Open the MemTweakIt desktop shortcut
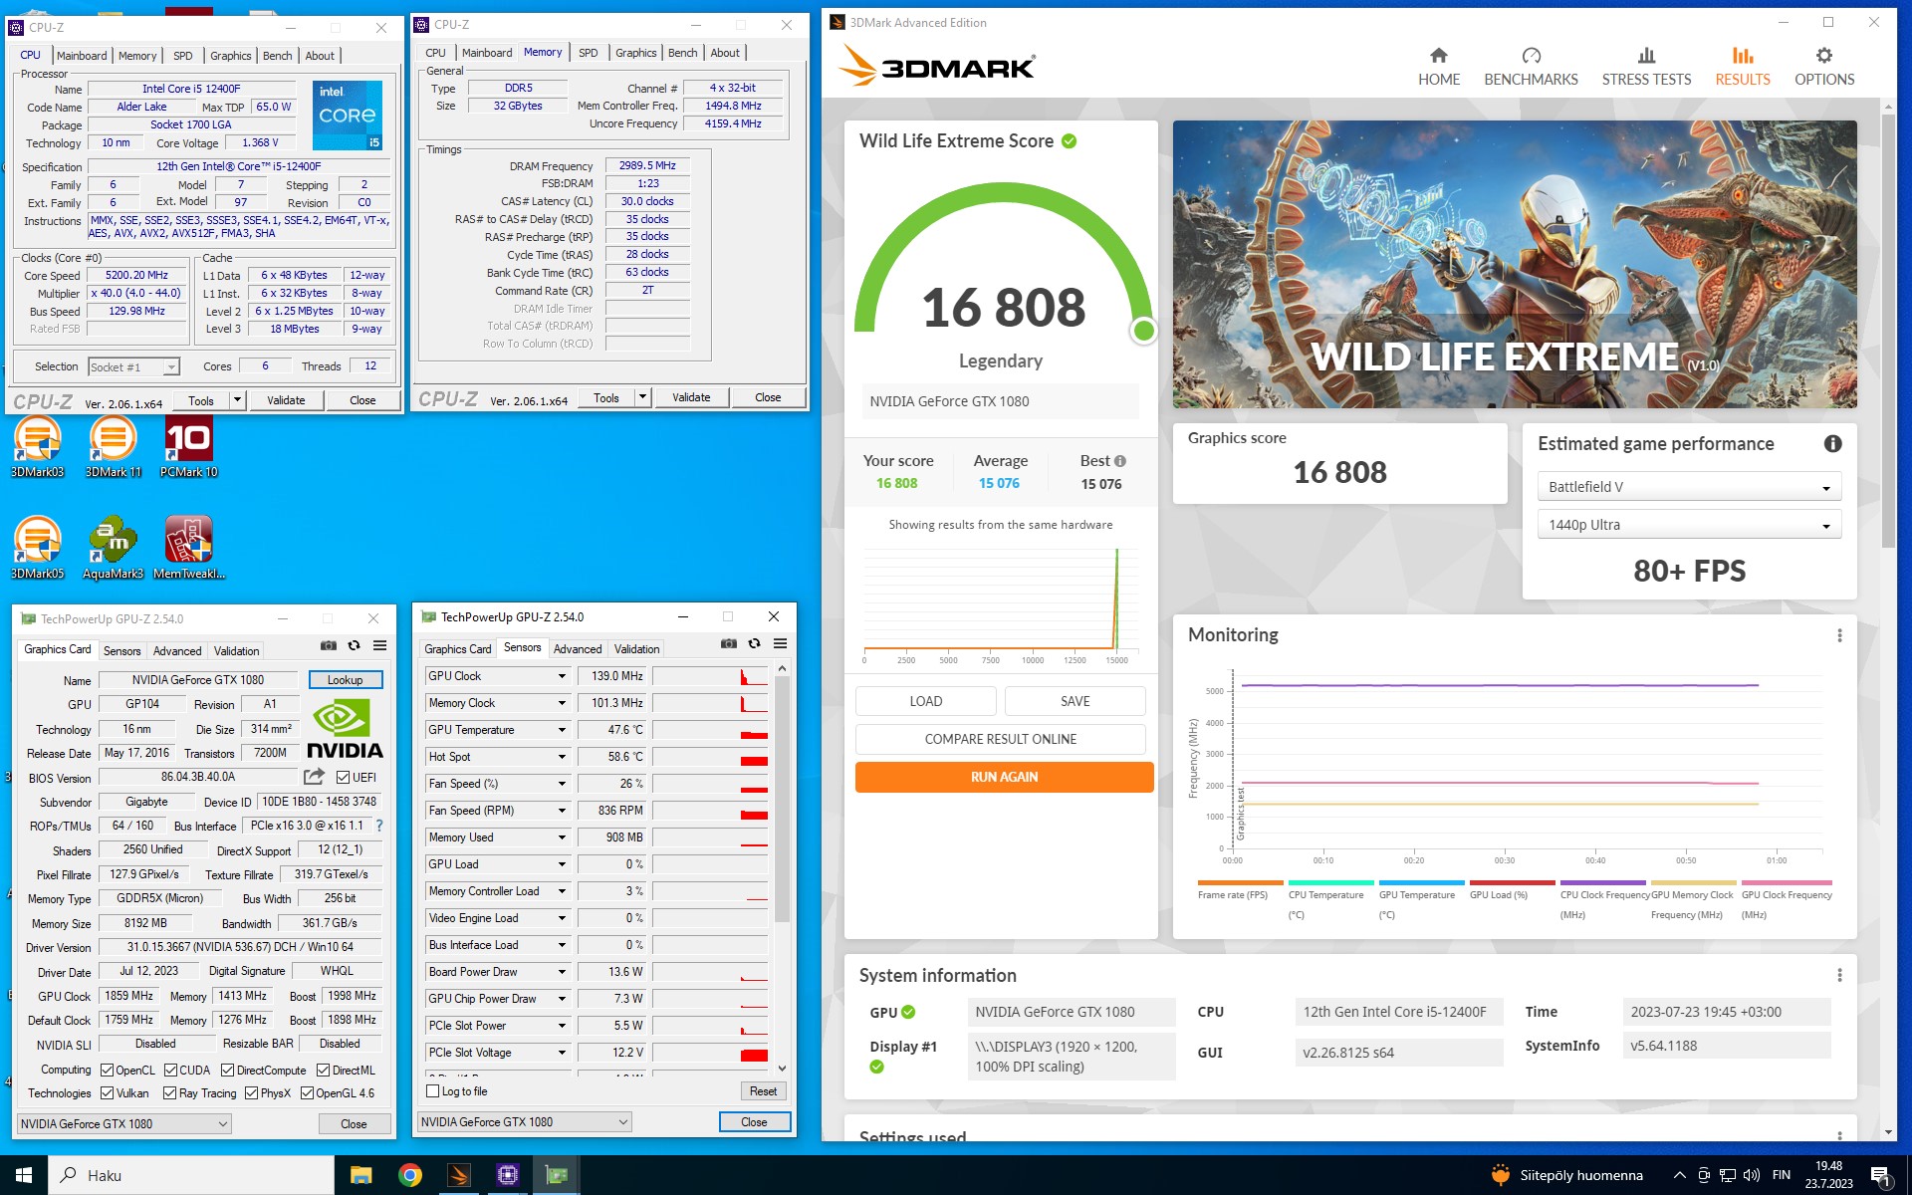This screenshot has height=1195, width=1912. (x=188, y=548)
